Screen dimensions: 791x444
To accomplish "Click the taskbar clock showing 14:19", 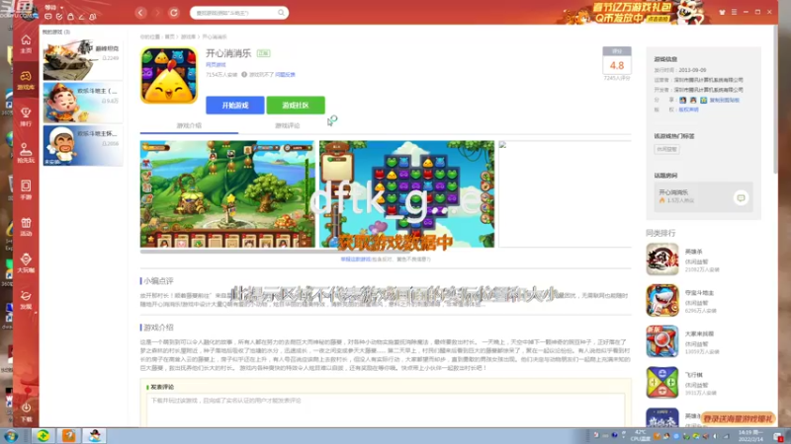I will click(750, 436).
